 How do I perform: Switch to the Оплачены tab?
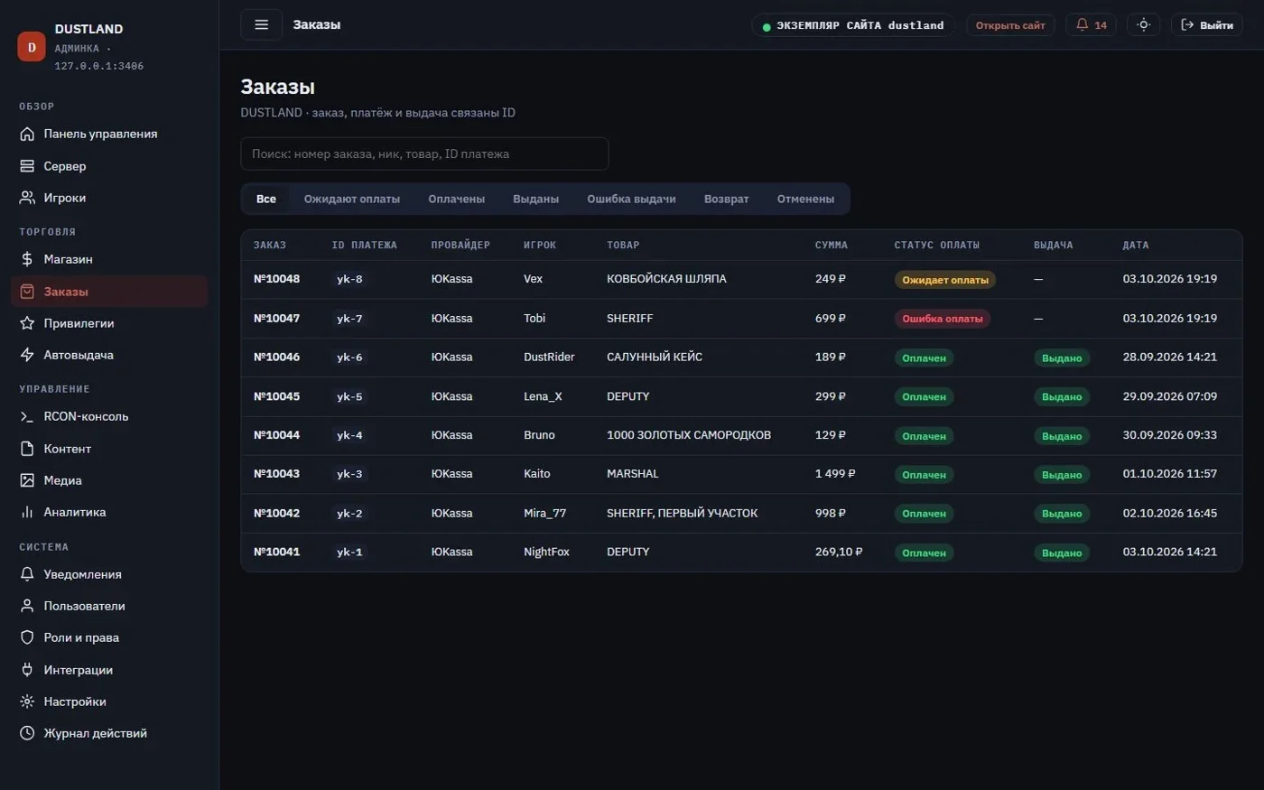(x=456, y=199)
